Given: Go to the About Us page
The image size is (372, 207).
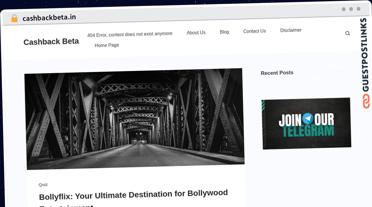Looking at the screenshot, I should [196, 32].
